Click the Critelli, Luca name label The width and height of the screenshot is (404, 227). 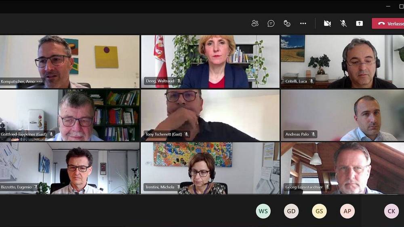(x=296, y=81)
